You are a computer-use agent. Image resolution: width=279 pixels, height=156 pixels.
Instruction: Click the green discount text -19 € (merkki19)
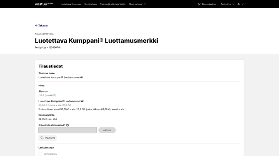(x=47, y=95)
